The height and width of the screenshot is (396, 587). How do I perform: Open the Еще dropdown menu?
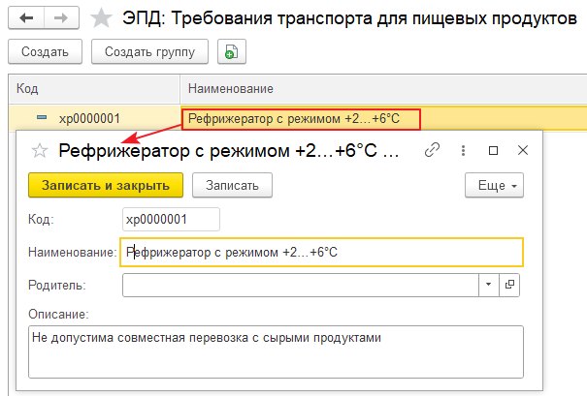pyautogui.click(x=494, y=185)
